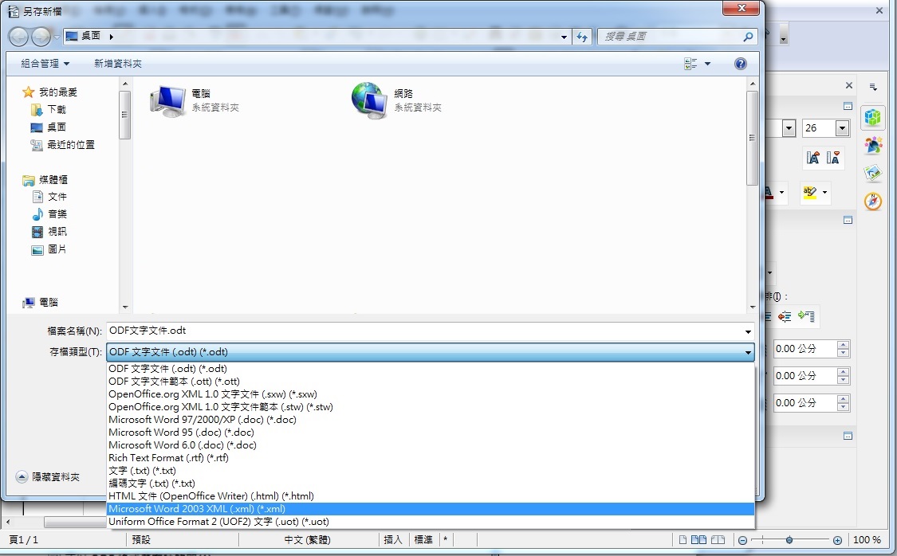Screen dimensions: 897x556
Task: Click the 新增資料夾 button
Action: tap(118, 64)
